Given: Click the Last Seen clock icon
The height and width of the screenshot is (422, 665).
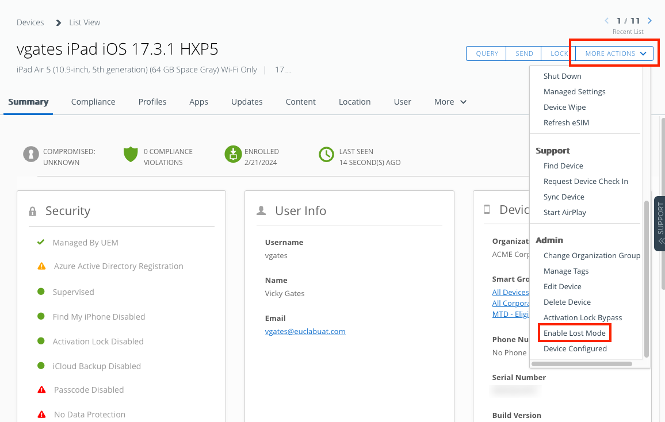Looking at the screenshot, I should pyautogui.click(x=326, y=155).
